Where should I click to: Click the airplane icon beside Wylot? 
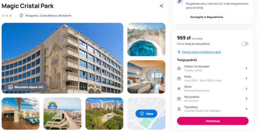pyautogui.click(x=179, y=89)
